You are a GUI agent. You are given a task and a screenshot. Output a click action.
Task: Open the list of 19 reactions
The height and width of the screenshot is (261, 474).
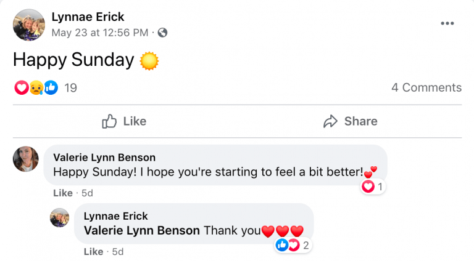[70, 88]
